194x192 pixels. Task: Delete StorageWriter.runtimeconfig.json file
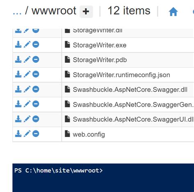(36, 74)
